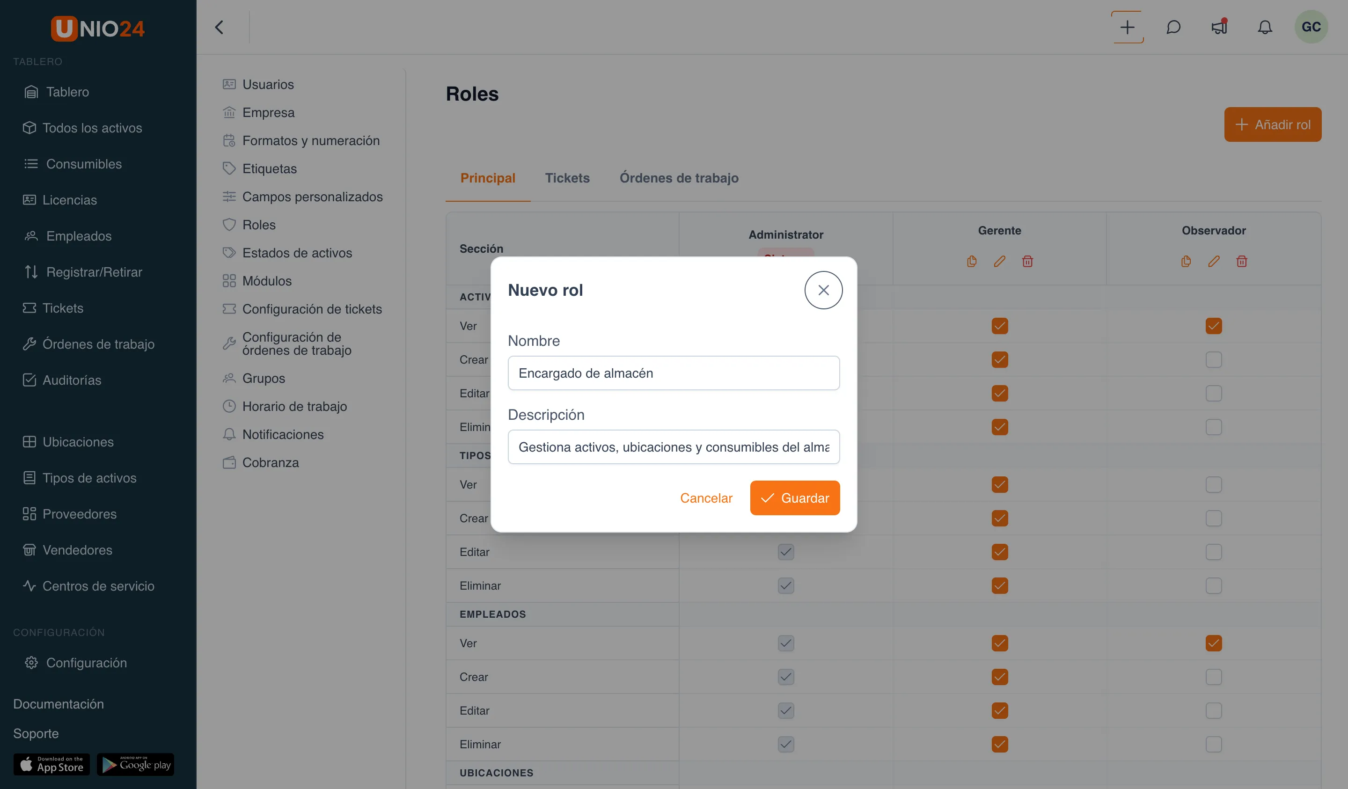1348x789 pixels.
Task: Open the announcements megaphone icon
Action: click(1219, 27)
